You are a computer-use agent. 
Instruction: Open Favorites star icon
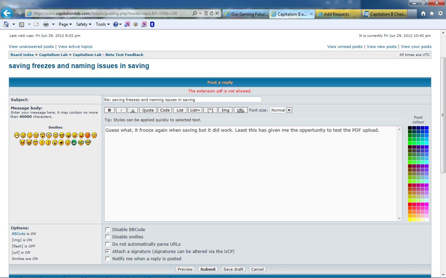(432, 14)
